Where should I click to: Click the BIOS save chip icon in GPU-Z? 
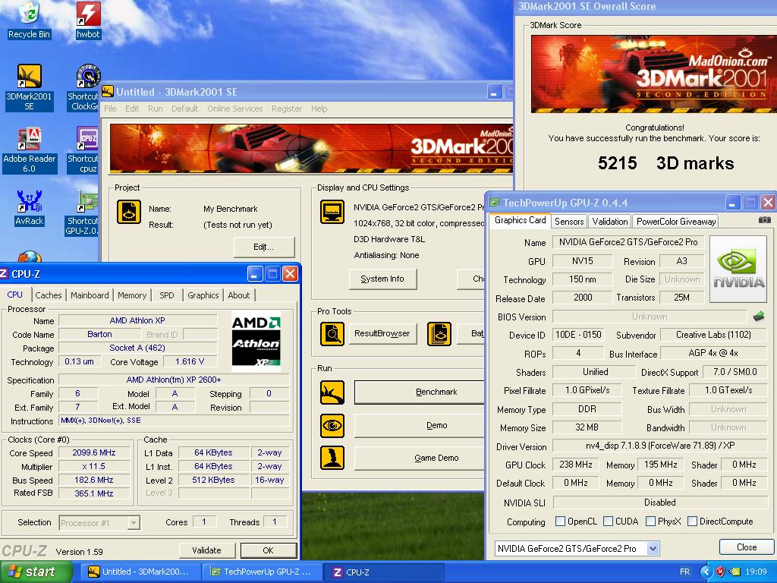tap(759, 317)
